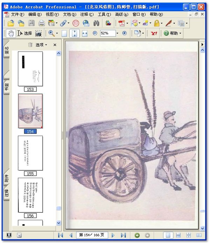Click the organizer icon in the toolbar

click(51, 23)
